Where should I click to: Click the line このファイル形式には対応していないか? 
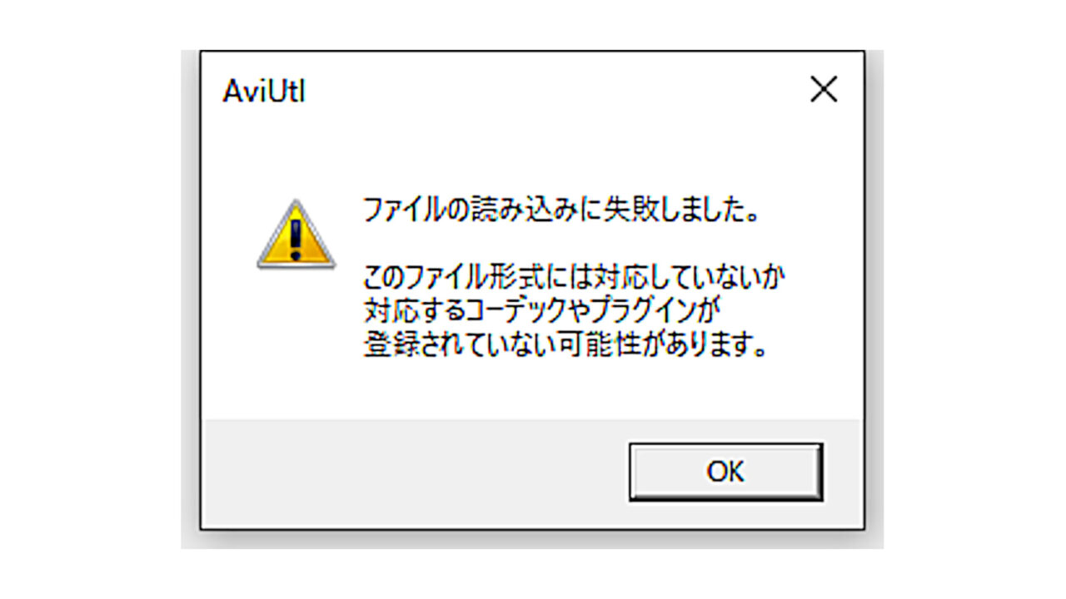[x=575, y=276]
